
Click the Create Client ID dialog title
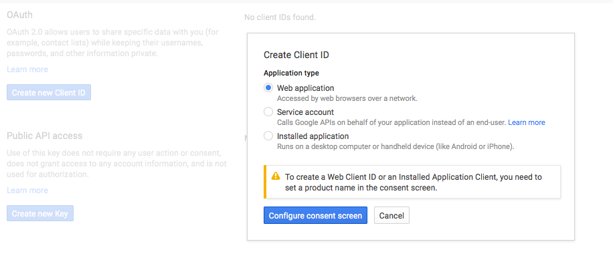tap(296, 55)
